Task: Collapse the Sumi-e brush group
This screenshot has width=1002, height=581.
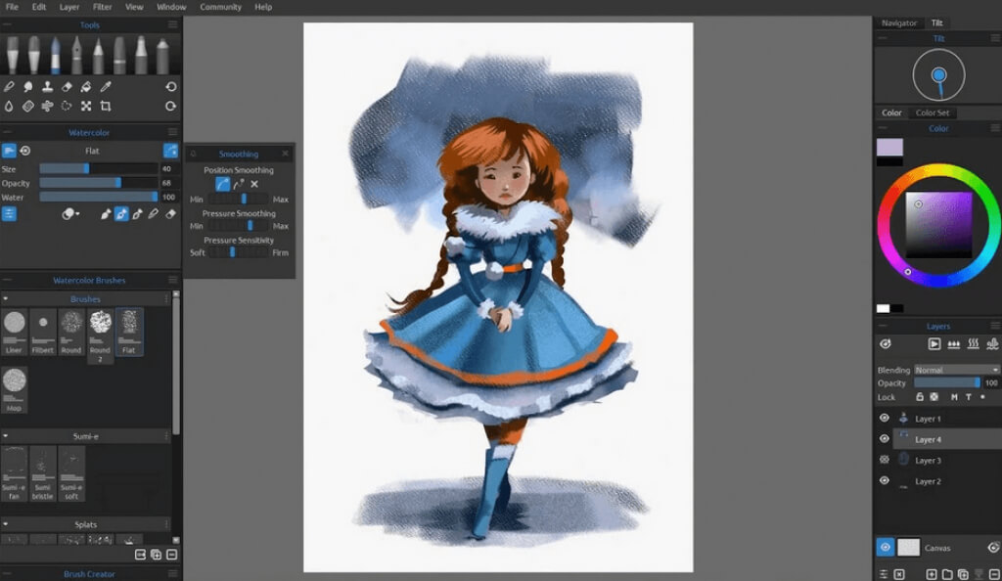Action: point(6,435)
